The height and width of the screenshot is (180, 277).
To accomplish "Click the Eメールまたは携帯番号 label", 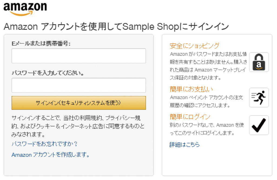I will [41, 43].
